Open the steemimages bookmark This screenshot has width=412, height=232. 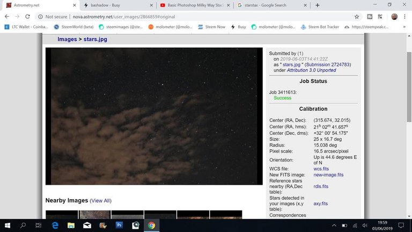tap(121, 27)
